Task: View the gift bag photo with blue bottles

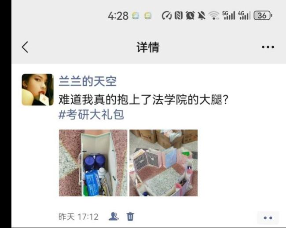Action: (x=93, y=163)
